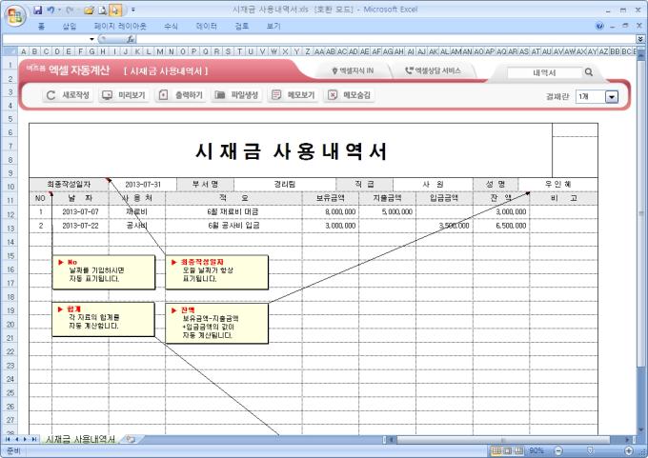
Task: Open the 검토 ribbon tab
Action: tap(242, 27)
